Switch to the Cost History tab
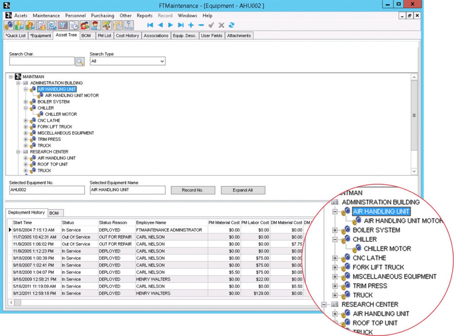 click(x=127, y=35)
